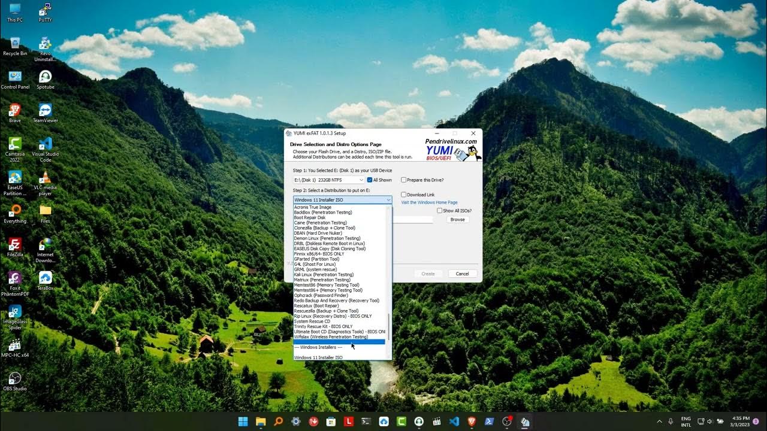
Task: Click the YUMI taskbar icon
Action: coord(524,421)
